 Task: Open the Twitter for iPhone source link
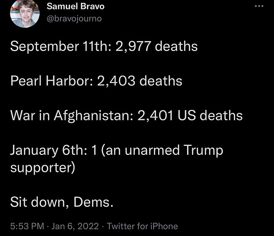[x=142, y=226]
